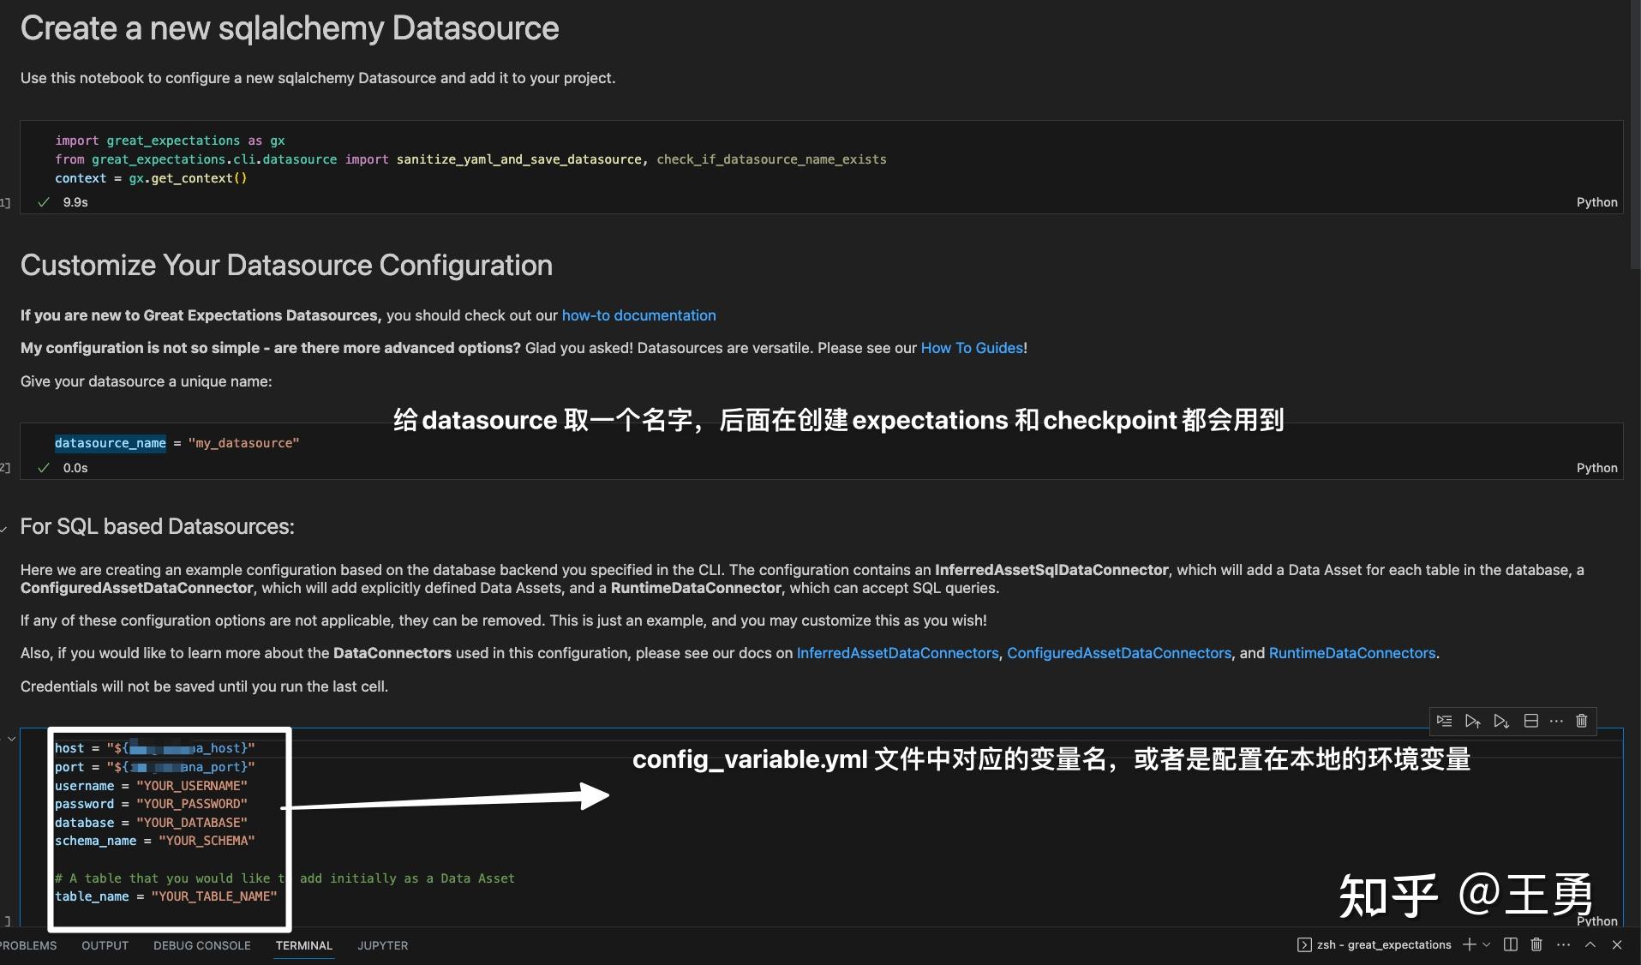Open the How To Guides link
Image resolution: width=1641 pixels, height=965 pixels.
[971, 348]
